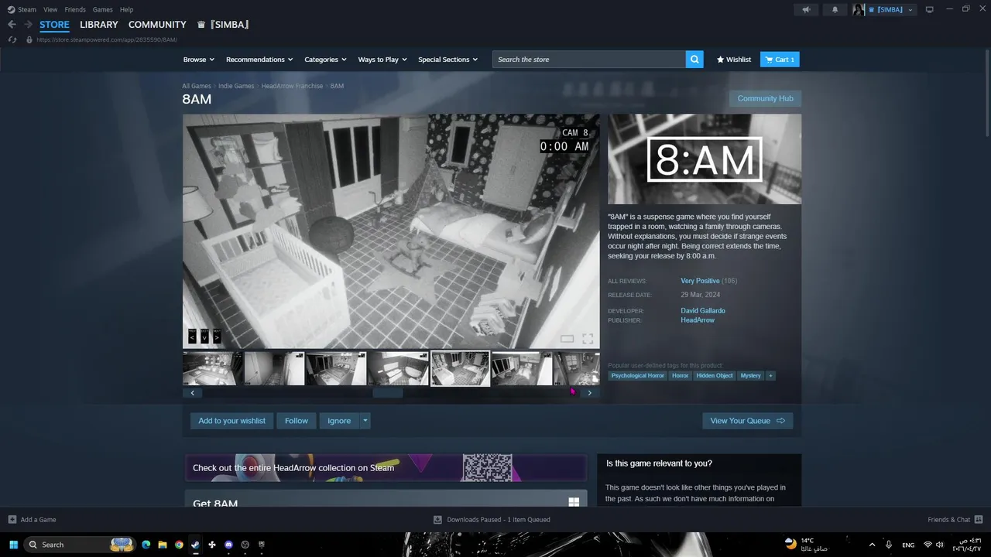Open the Community Hub
The height and width of the screenshot is (557, 991).
tap(765, 98)
